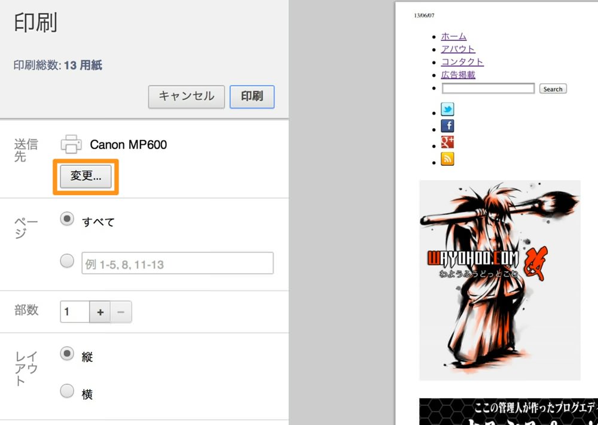Open the 広告掲載 link in preview
The height and width of the screenshot is (425, 598).
click(458, 74)
